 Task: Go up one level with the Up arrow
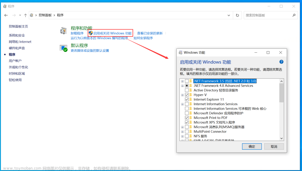(25, 15)
